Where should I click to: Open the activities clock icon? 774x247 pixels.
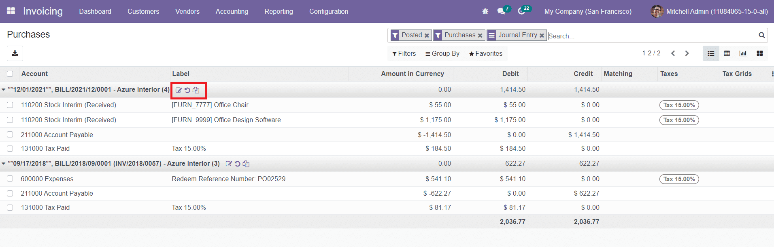click(x=522, y=11)
